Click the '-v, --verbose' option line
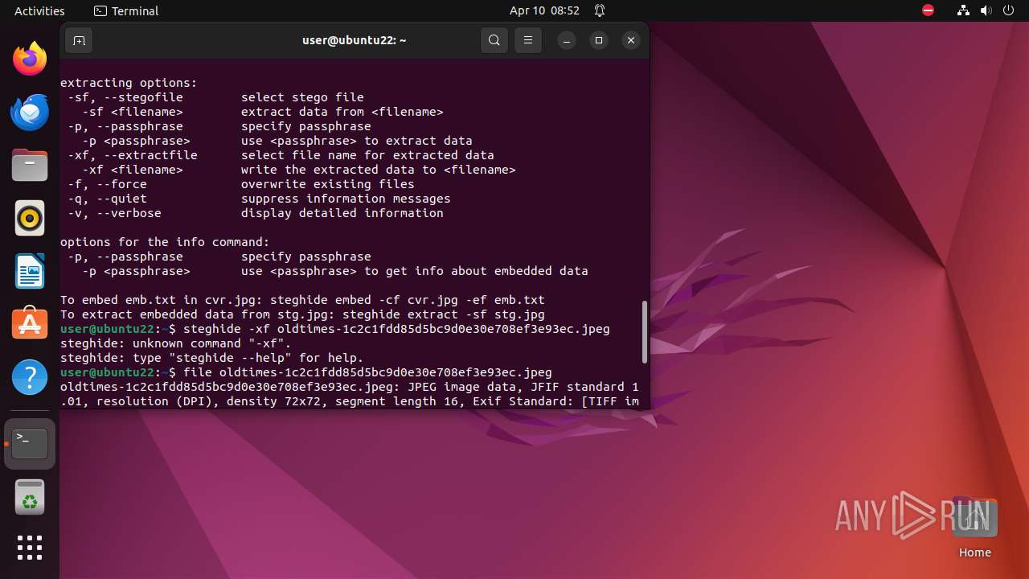This screenshot has width=1029, height=579. (256, 213)
